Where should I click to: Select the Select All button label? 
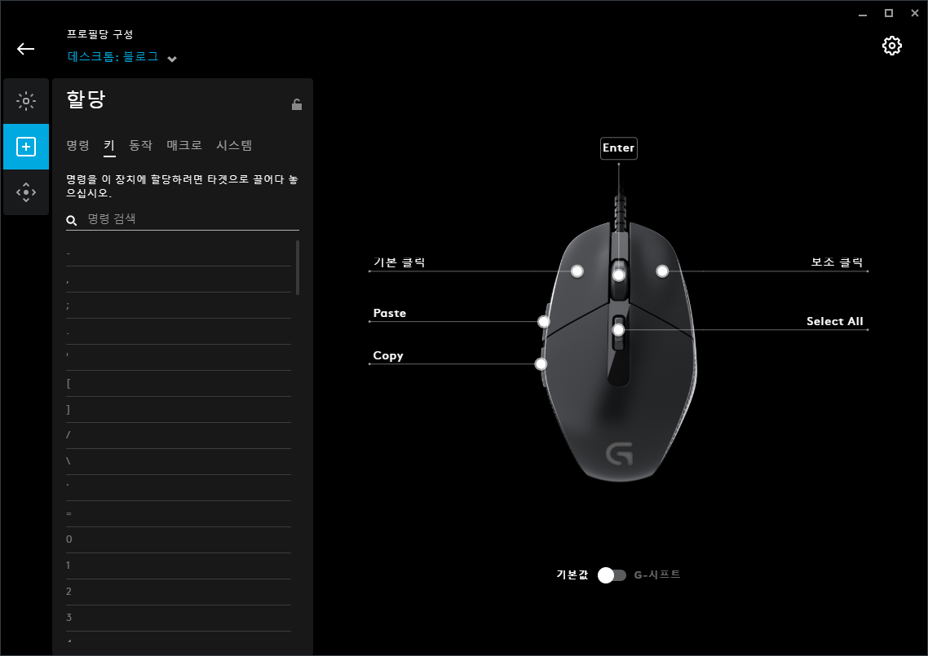(x=834, y=321)
